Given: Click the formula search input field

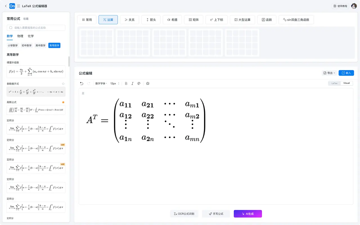Looking at the screenshot, I should click(x=36, y=28).
